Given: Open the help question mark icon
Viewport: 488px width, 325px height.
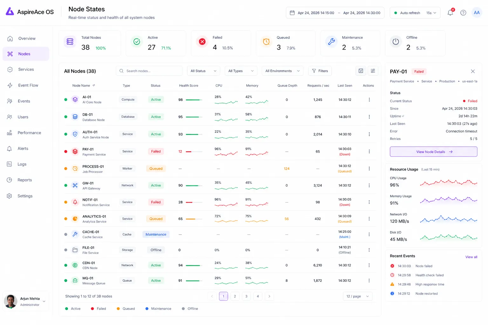Looking at the screenshot, I should [463, 13].
